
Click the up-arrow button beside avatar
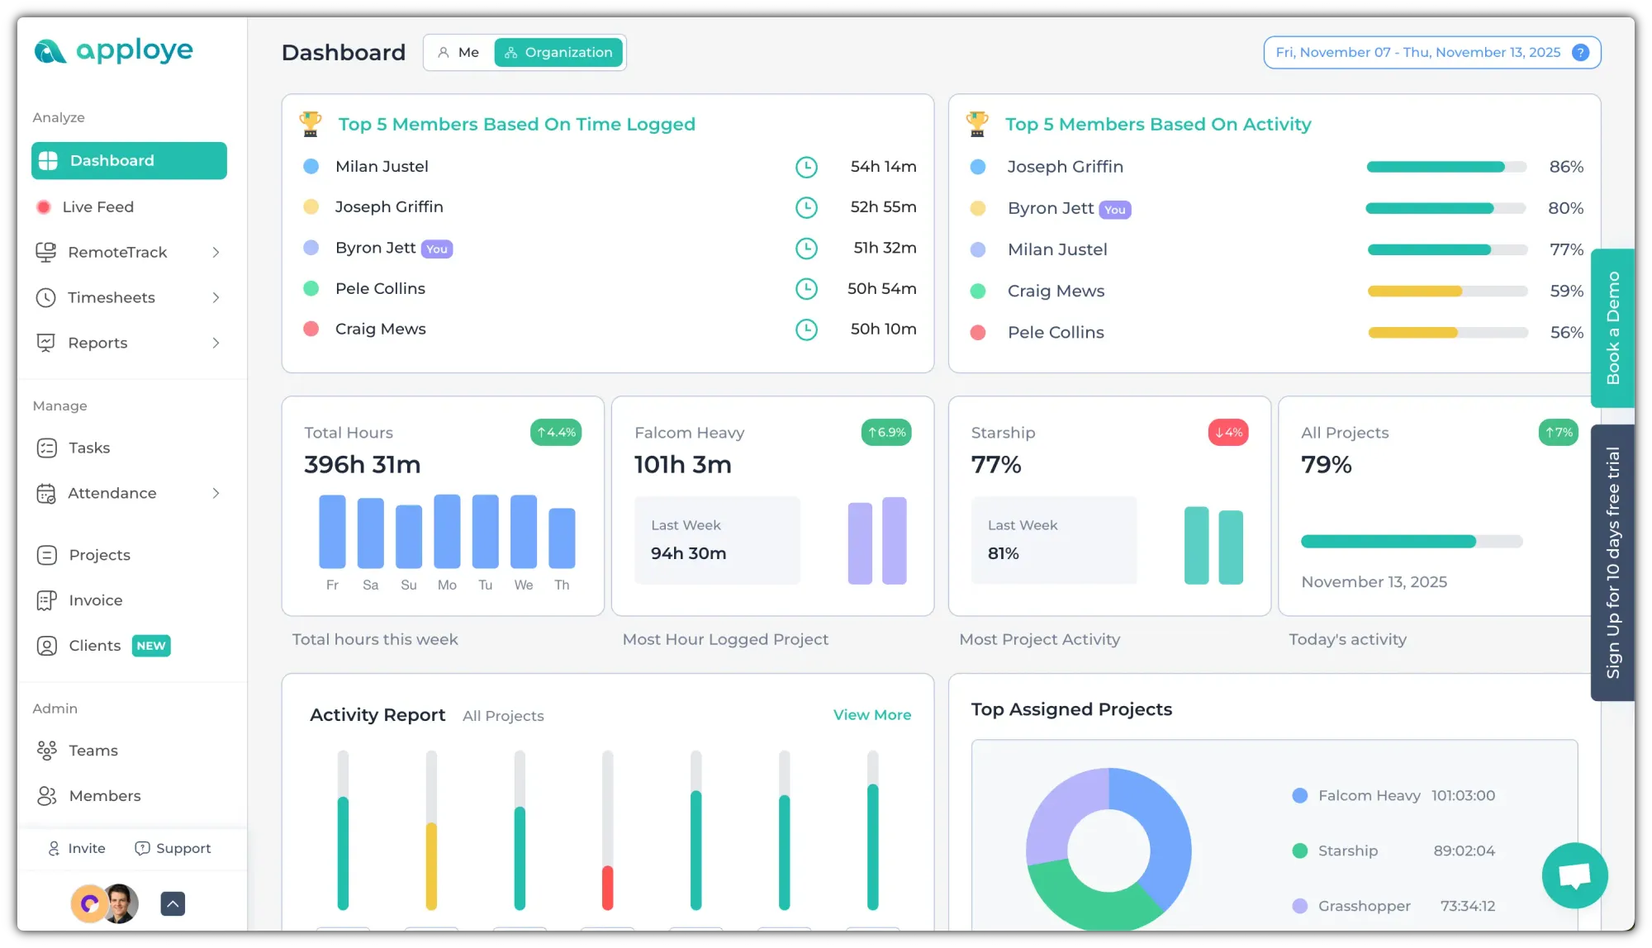[173, 903]
